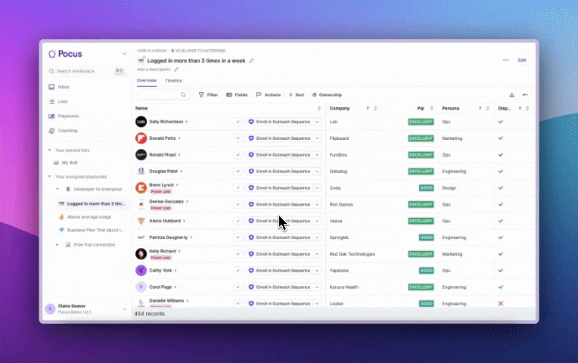Open action dropdown arrow for Cathy York
Viewport: 578px width, 363px height.
click(x=318, y=271)
